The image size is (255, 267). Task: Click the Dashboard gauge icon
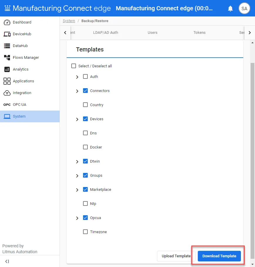pos(7,22)
